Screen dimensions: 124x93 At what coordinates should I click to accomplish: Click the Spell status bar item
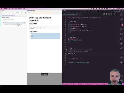pos(97,84)
